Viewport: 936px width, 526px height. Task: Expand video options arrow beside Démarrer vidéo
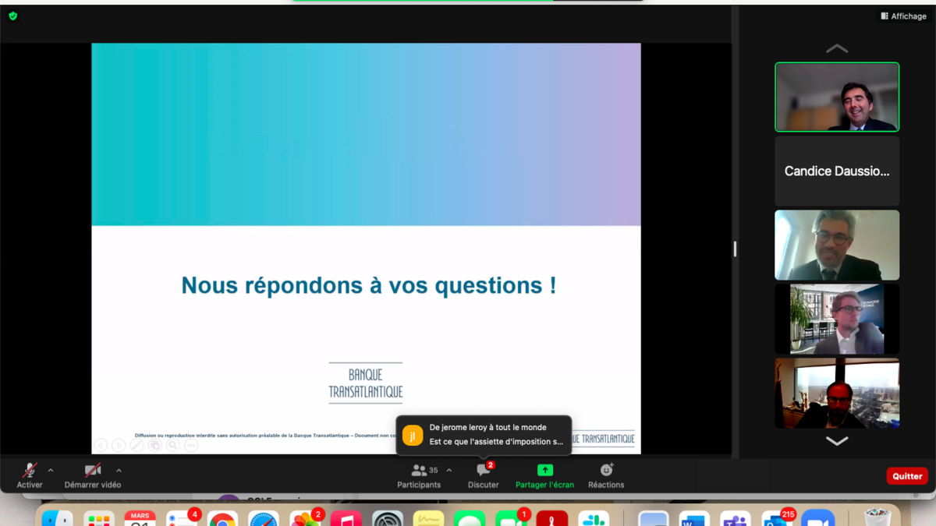click(x=119, y=471)
